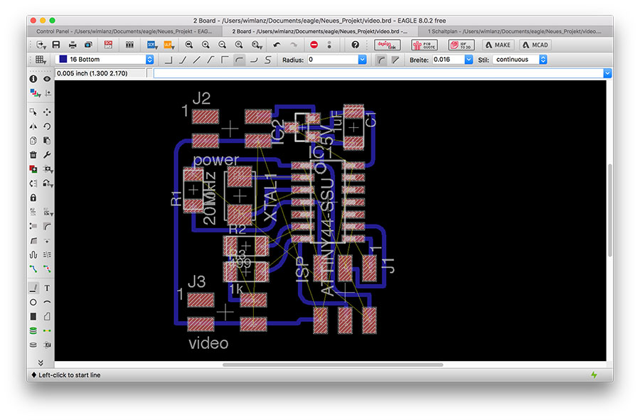The height and width of the screenshot is (420, 640).
Task: Select the Route airwire tool
Action: pos(33,269)
